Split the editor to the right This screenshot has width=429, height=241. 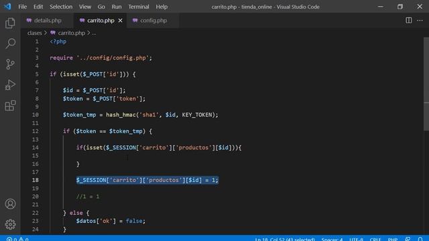(408, 20)
